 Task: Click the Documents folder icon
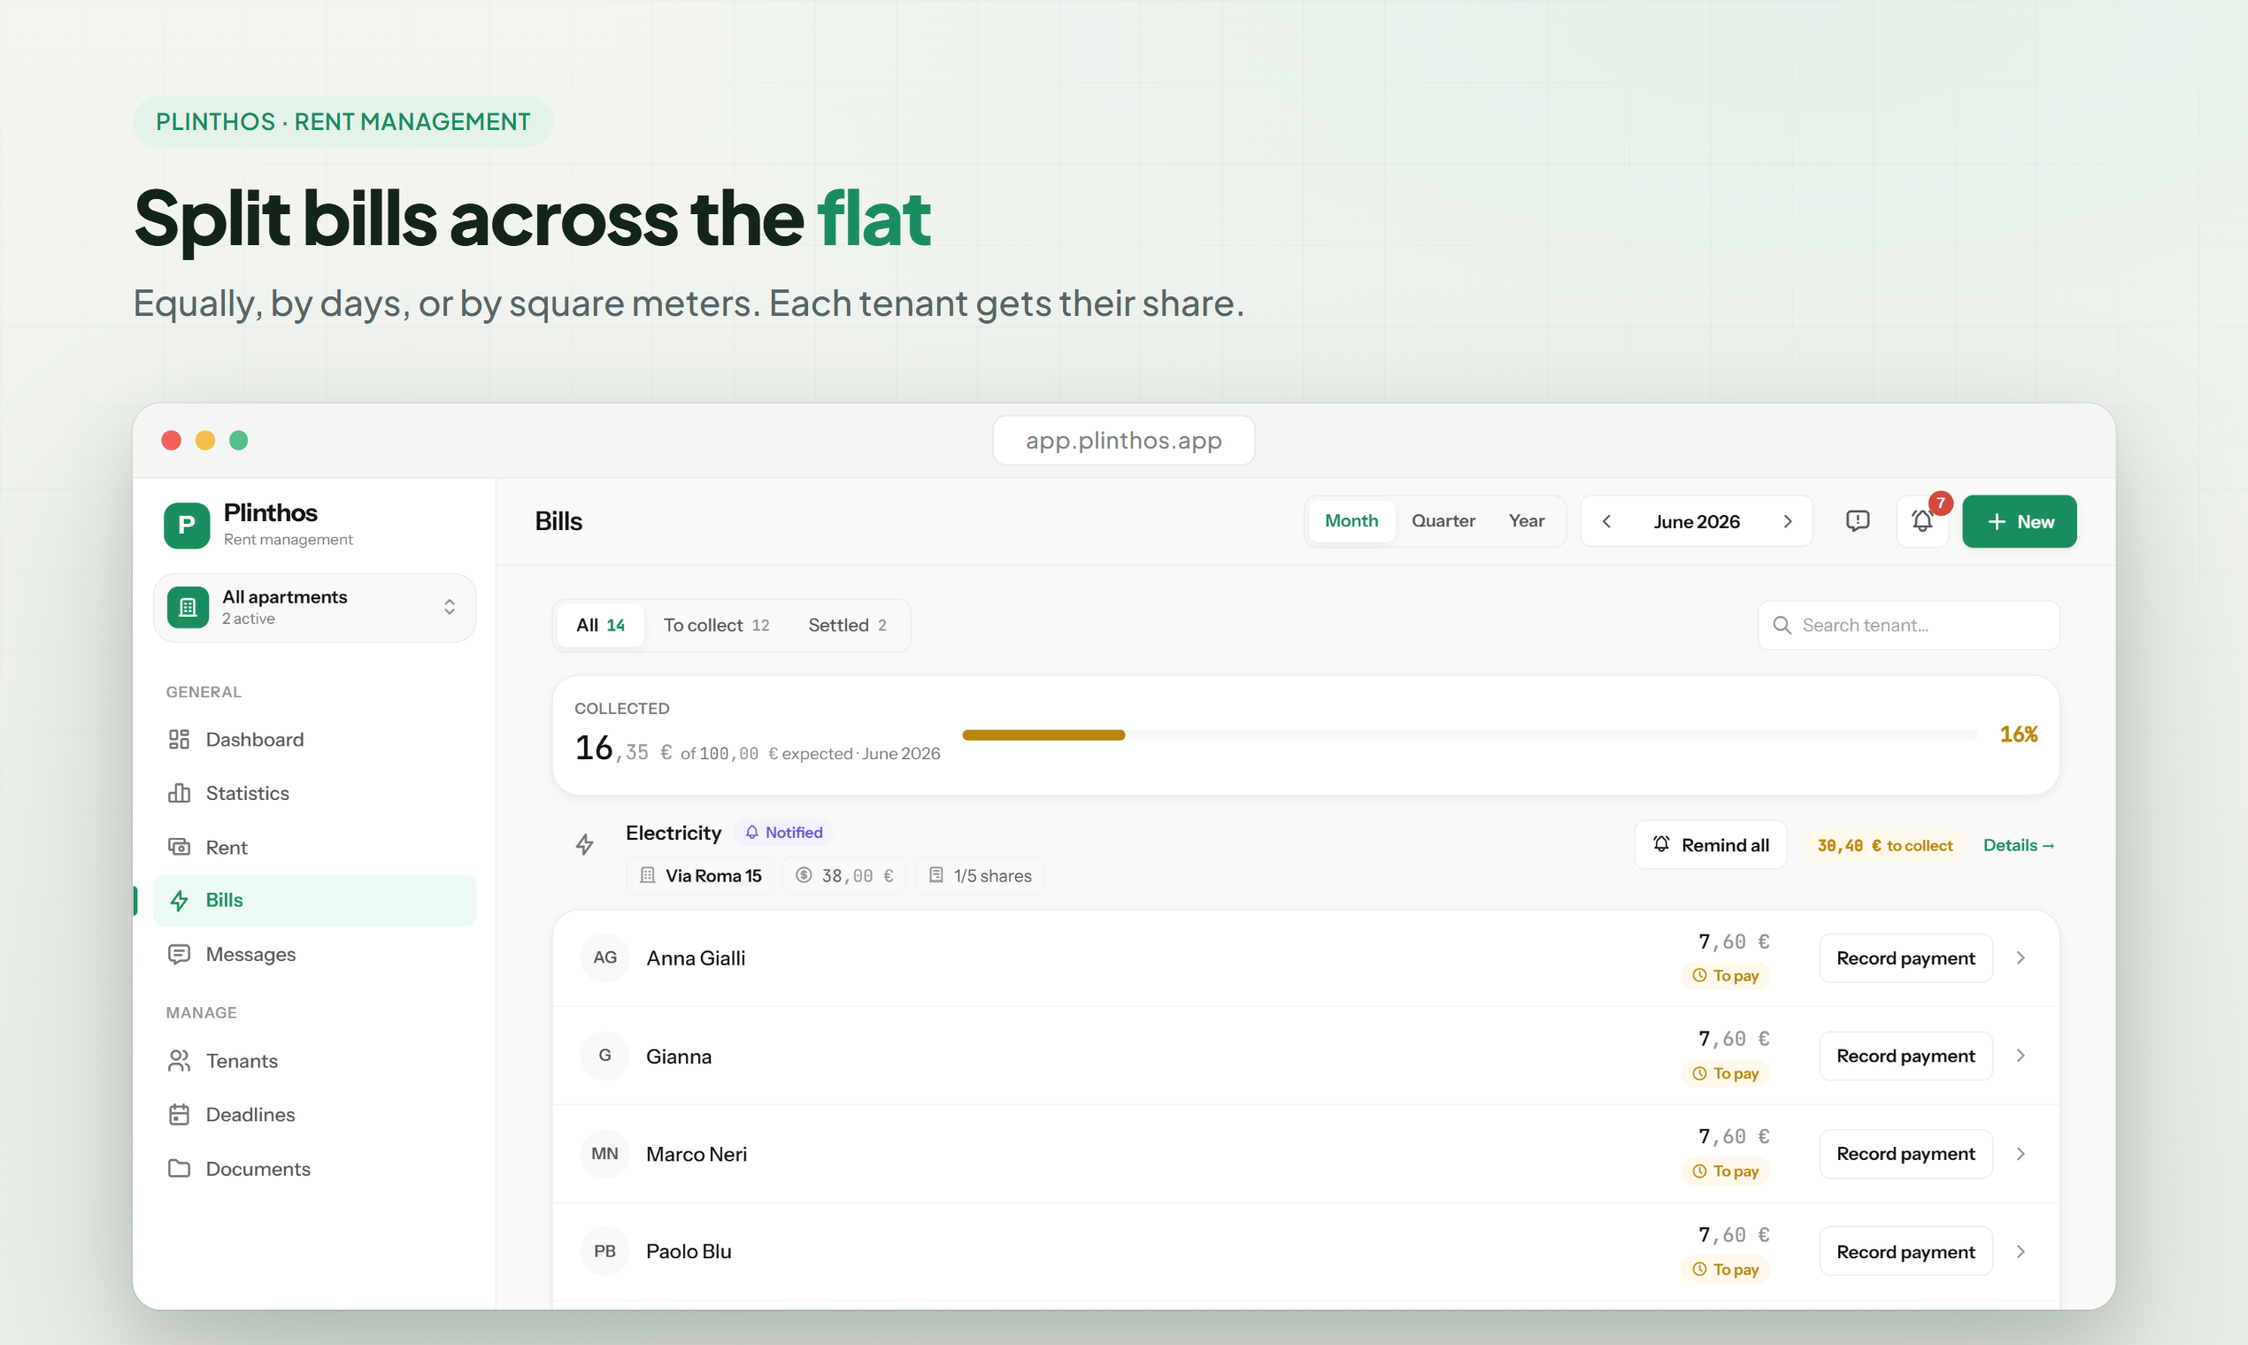coord(180,1168)
